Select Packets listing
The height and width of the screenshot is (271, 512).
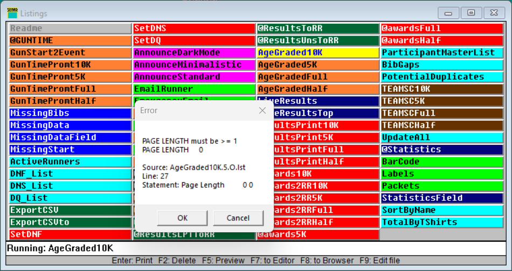tap(442, 186)
